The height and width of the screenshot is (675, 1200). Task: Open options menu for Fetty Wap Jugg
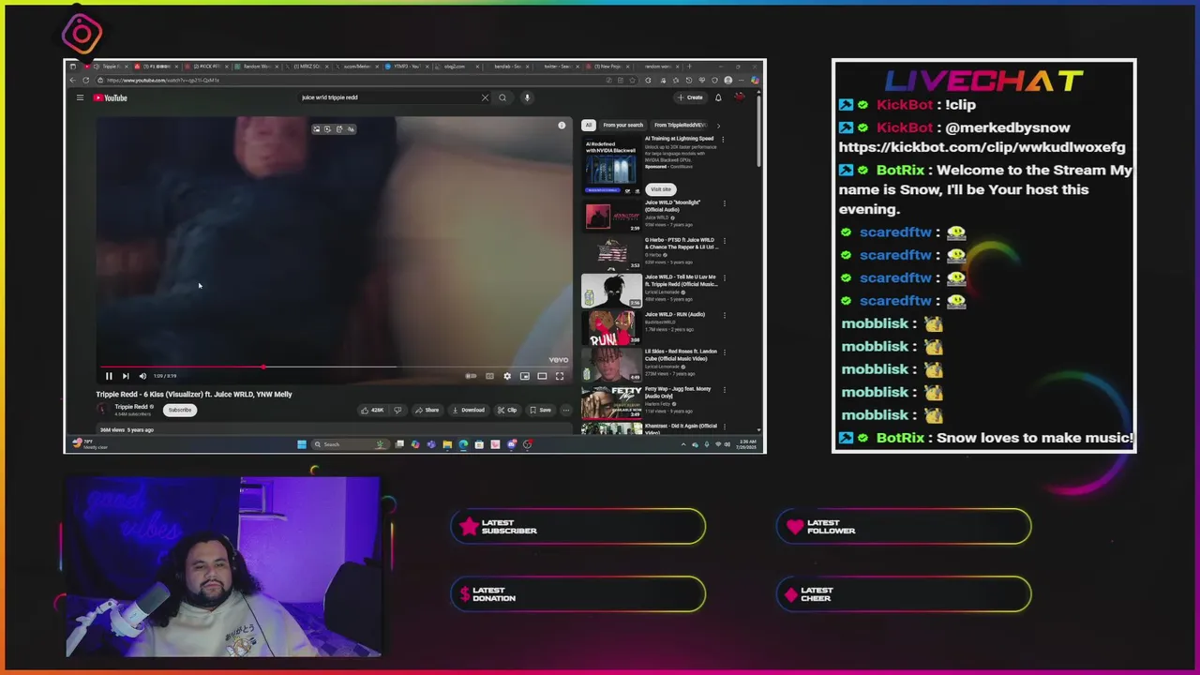pos(724,390)
